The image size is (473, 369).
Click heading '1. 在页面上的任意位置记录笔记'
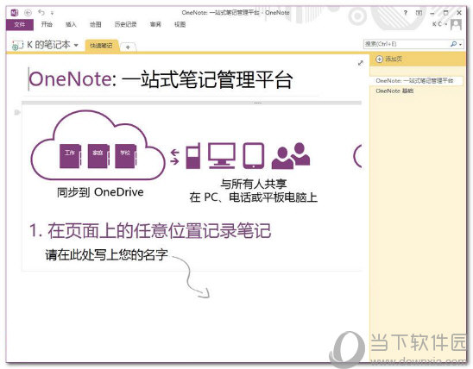click(x=150, y=231)
